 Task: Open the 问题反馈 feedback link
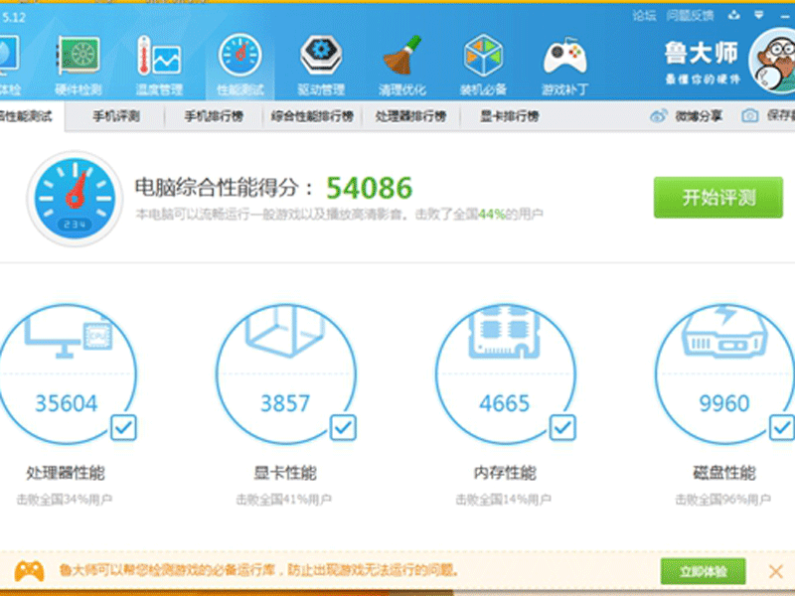click(x=690, y=16)
